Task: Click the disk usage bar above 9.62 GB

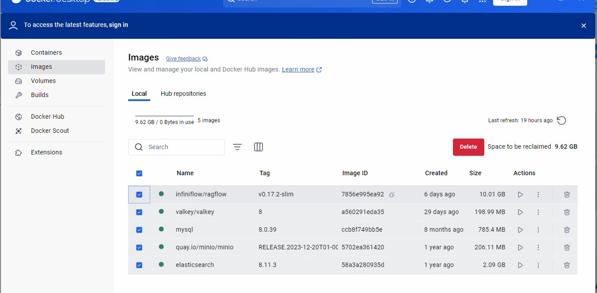Action: coord(164,116)
